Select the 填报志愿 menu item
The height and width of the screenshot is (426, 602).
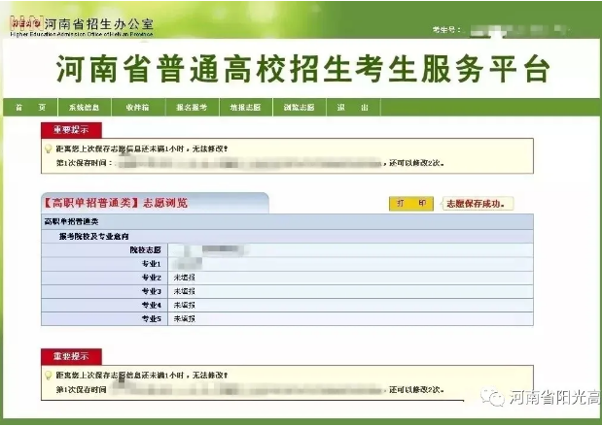(x=245, y=108)
